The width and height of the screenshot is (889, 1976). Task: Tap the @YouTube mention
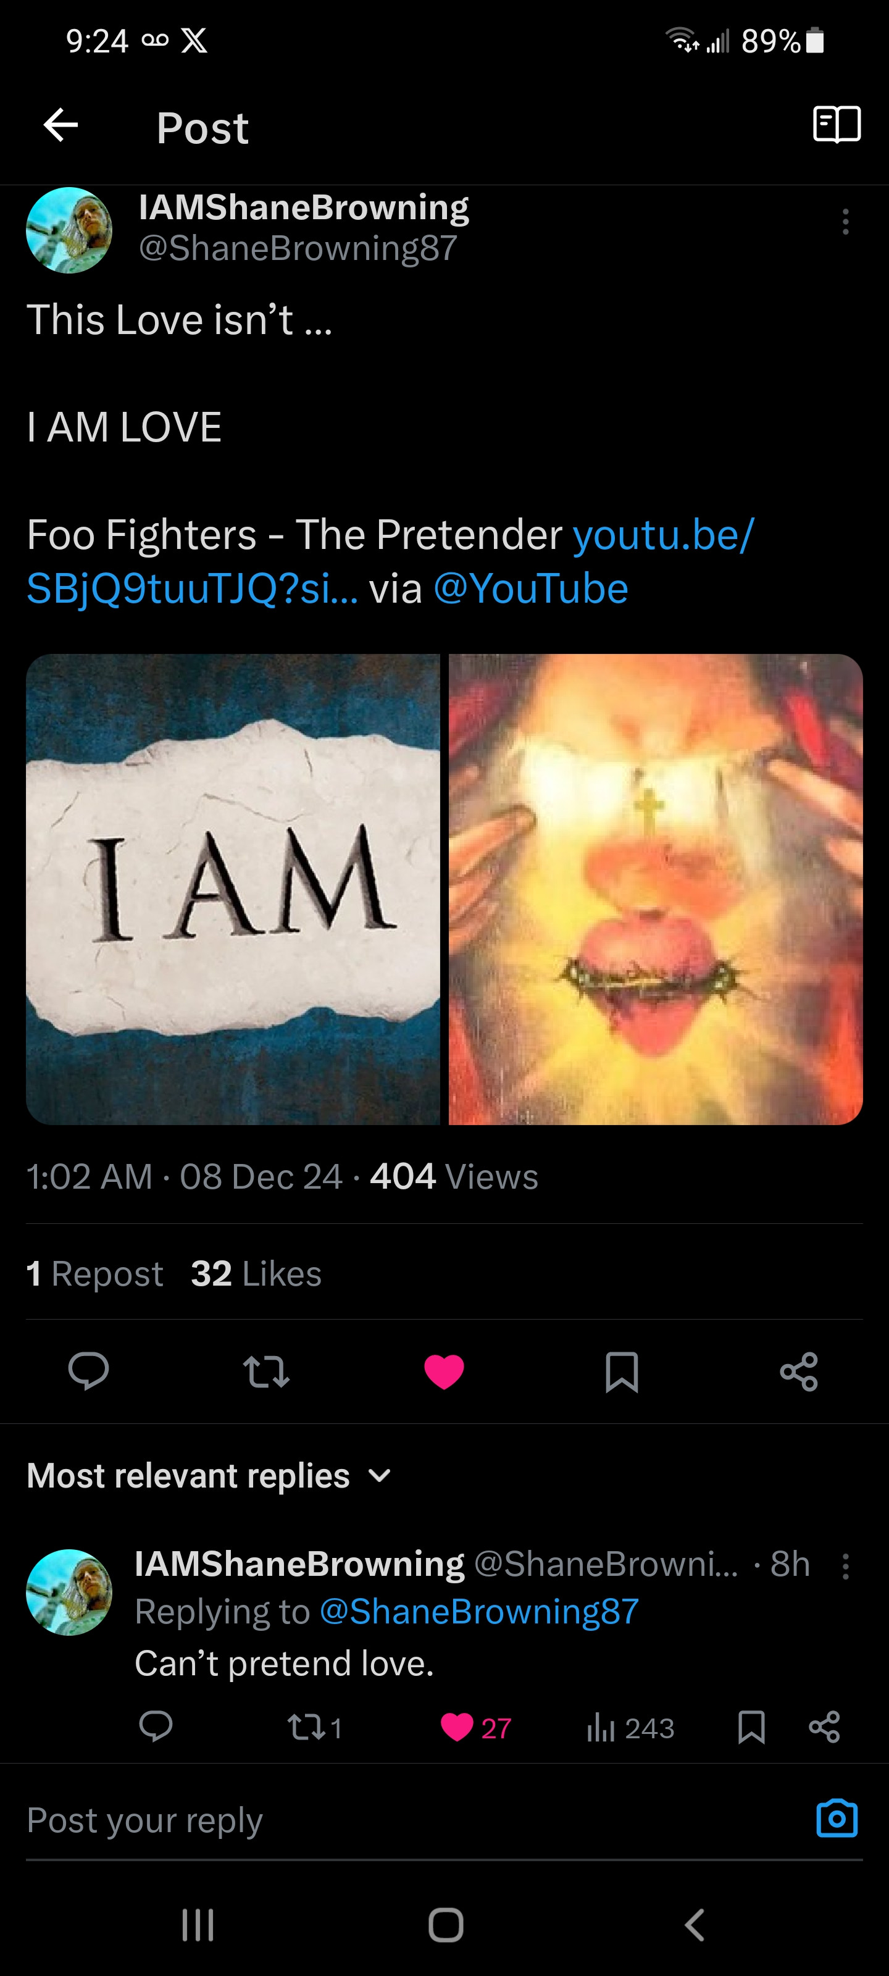(x=531, y=589)
